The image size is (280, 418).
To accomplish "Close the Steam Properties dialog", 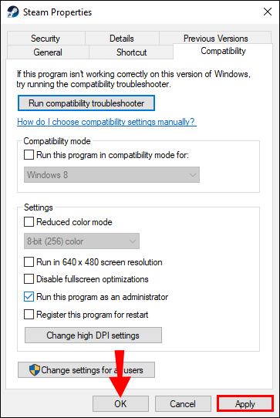I will (x=268, y=12).
